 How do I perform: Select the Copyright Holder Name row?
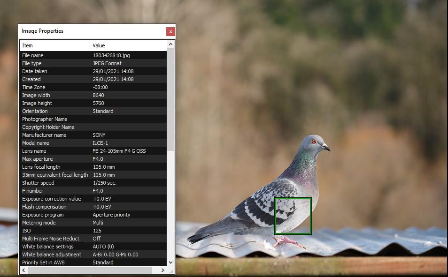click(x=93, y=127)
